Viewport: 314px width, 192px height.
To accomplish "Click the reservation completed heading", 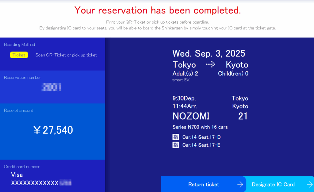I will [157, 10].
